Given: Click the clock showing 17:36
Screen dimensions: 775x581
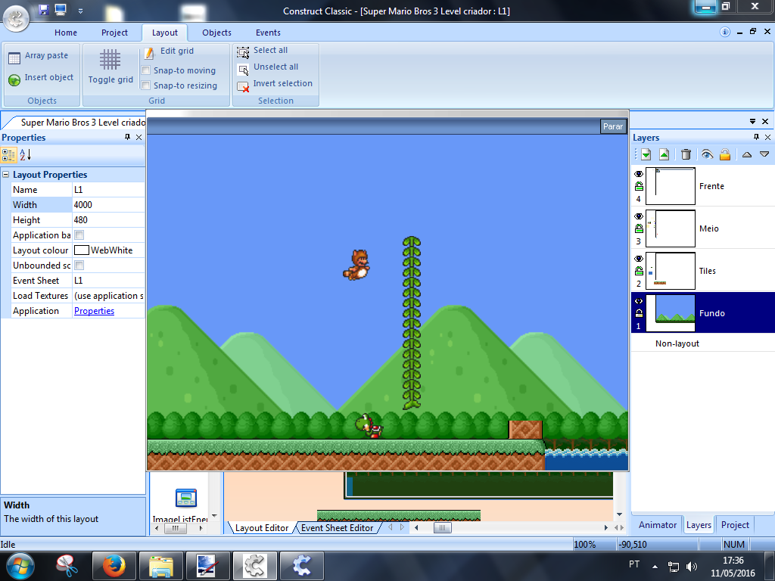Looking at the screenshot, I should [733, 561].
